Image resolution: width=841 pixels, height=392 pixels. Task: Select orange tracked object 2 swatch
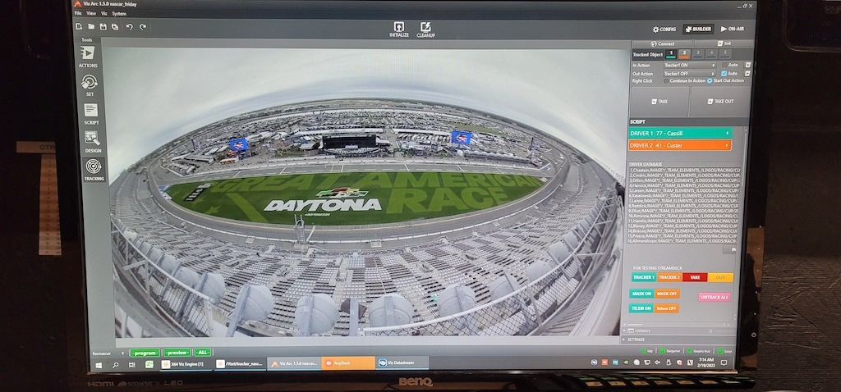point(683,53)
